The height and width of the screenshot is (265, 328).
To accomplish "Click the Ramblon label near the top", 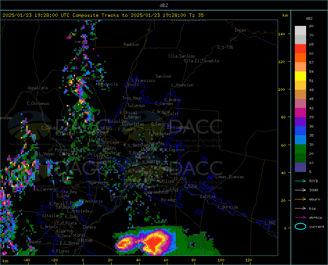I will point(131,44).
